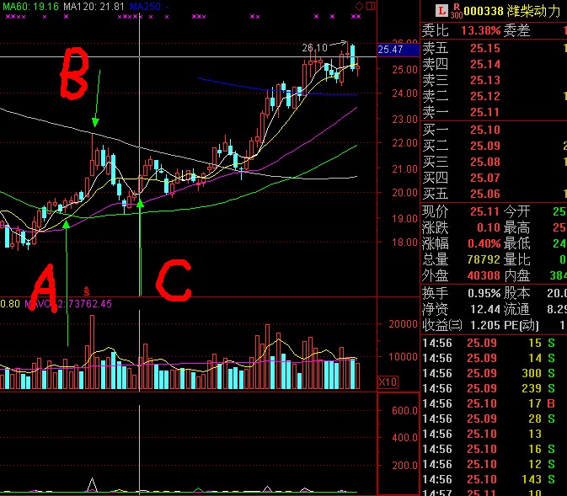Click the 量比 label
Viewport: 567px width, 496px height.
(x=516, y=259)
